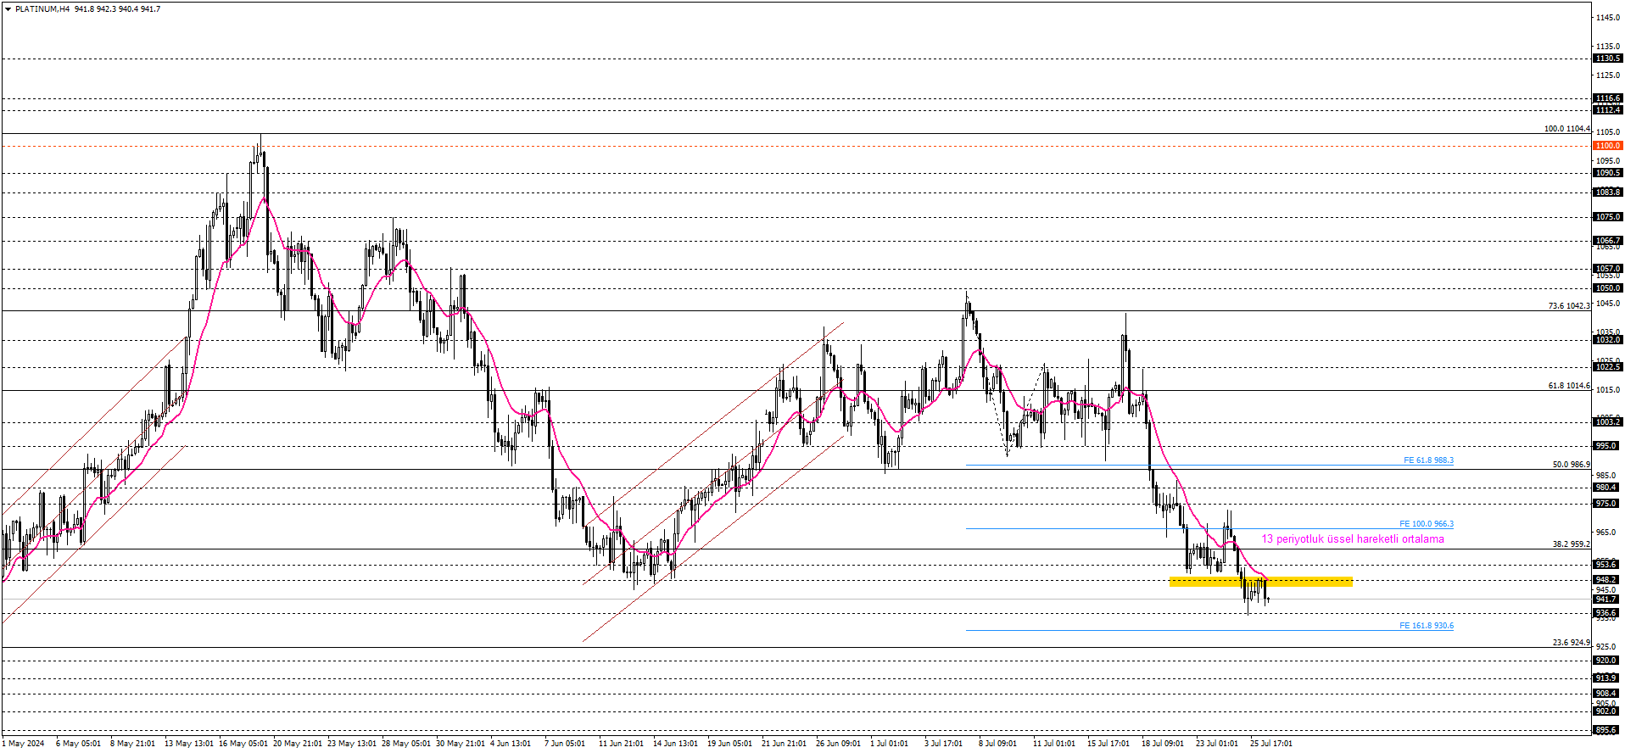Select the Fibonacci label 61.8 1014.6
Viewport: 1625px width, 753px height.
1569,386
